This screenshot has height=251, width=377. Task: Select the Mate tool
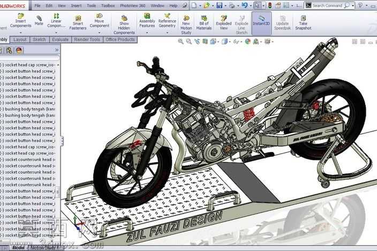tap(39, 20)
